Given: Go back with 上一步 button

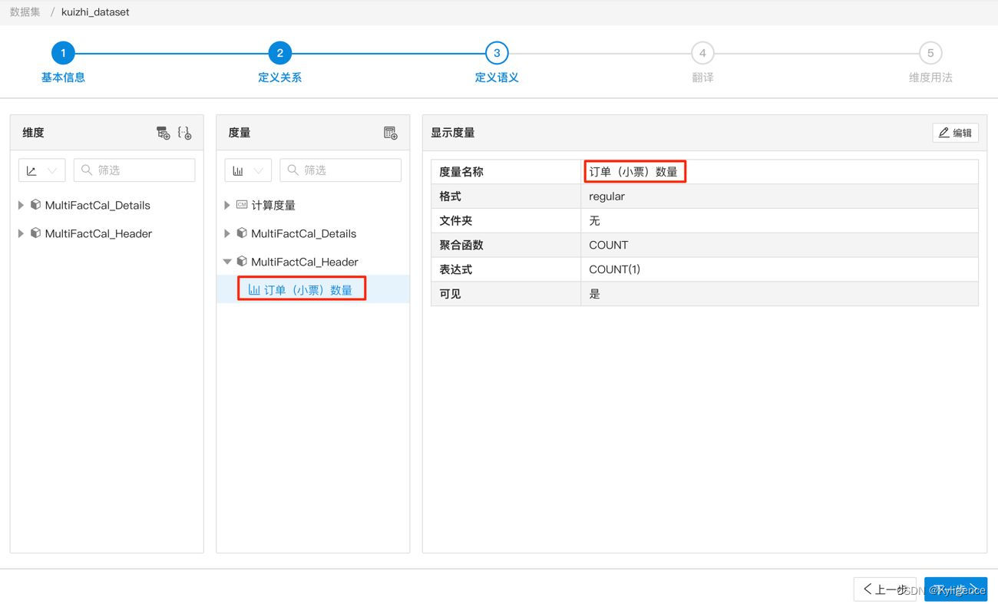Looking at the screenshot, I should pyautogui.click(x=884, y=589).
